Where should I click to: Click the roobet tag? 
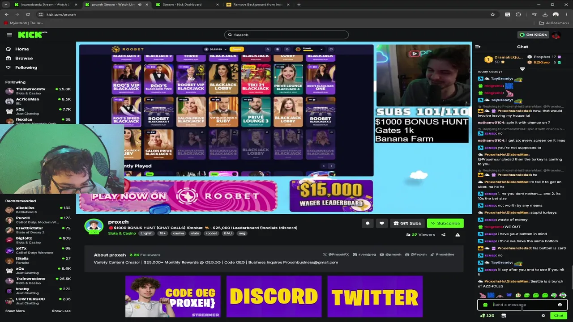(x=211, y=233)
